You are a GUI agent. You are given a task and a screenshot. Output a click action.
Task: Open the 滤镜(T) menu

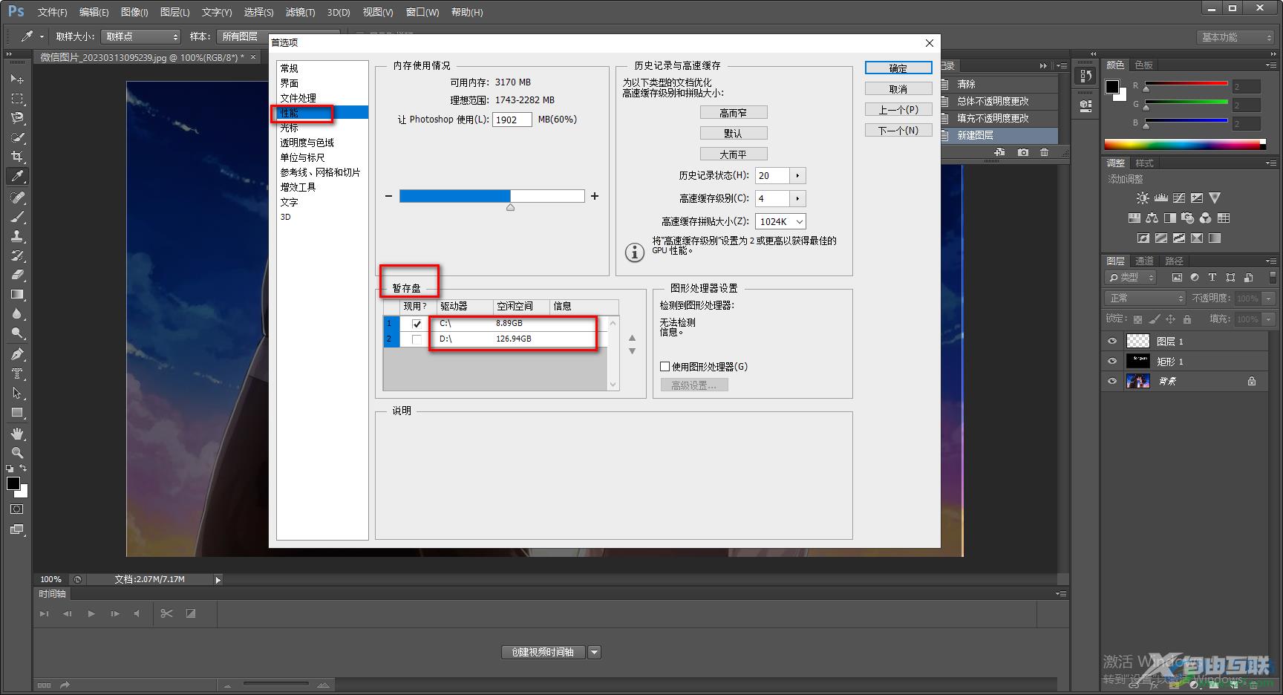click(x=300, y=12)
